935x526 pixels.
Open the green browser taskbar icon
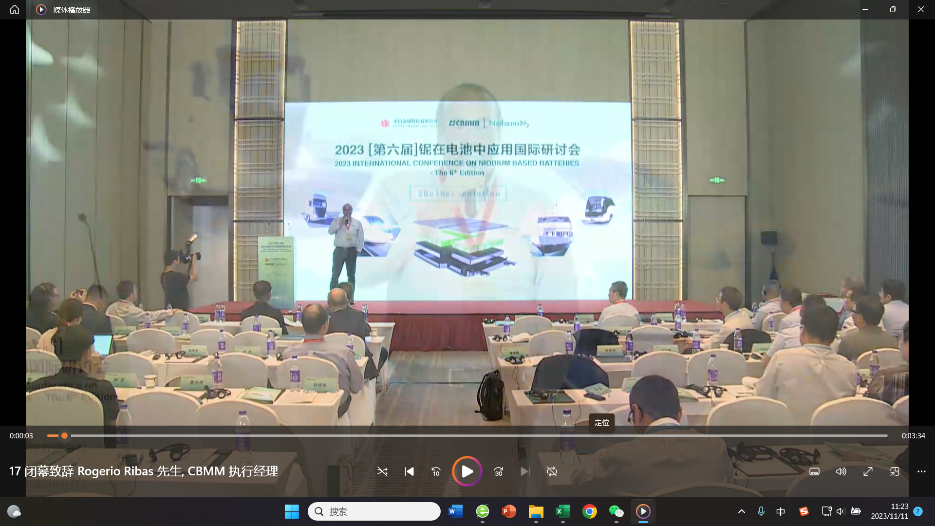pyautogui.click(x=482, y=511)
